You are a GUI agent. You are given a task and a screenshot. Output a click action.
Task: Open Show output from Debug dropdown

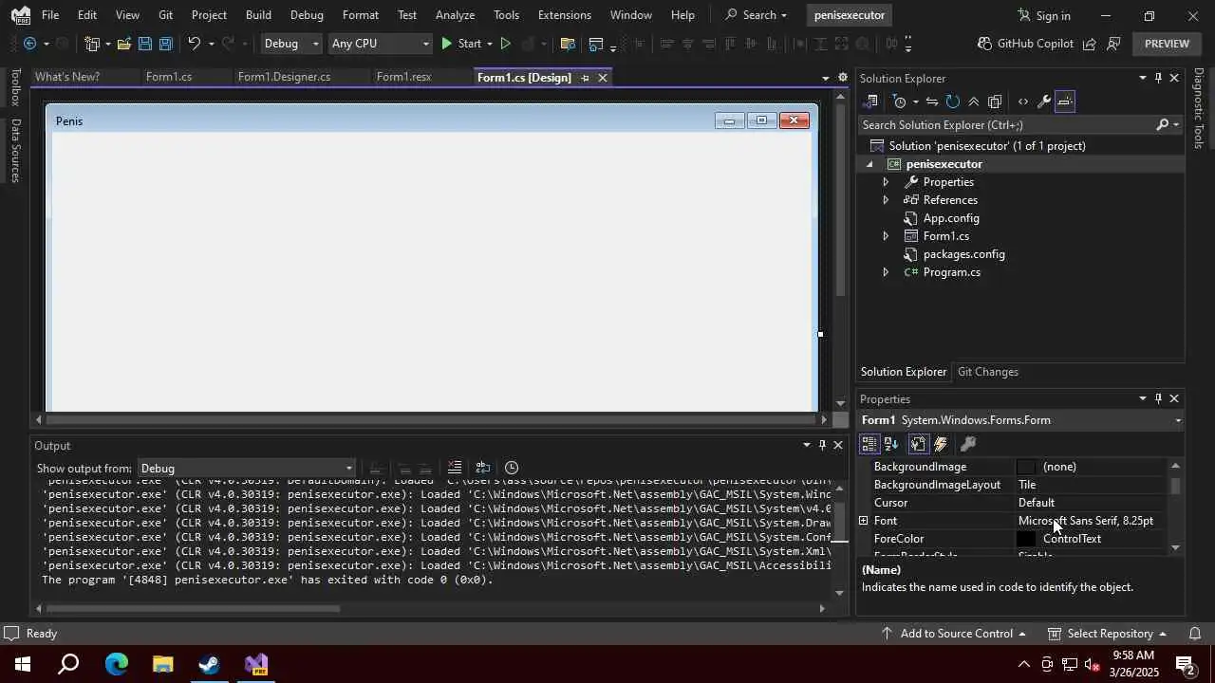[x=246, y=469]
